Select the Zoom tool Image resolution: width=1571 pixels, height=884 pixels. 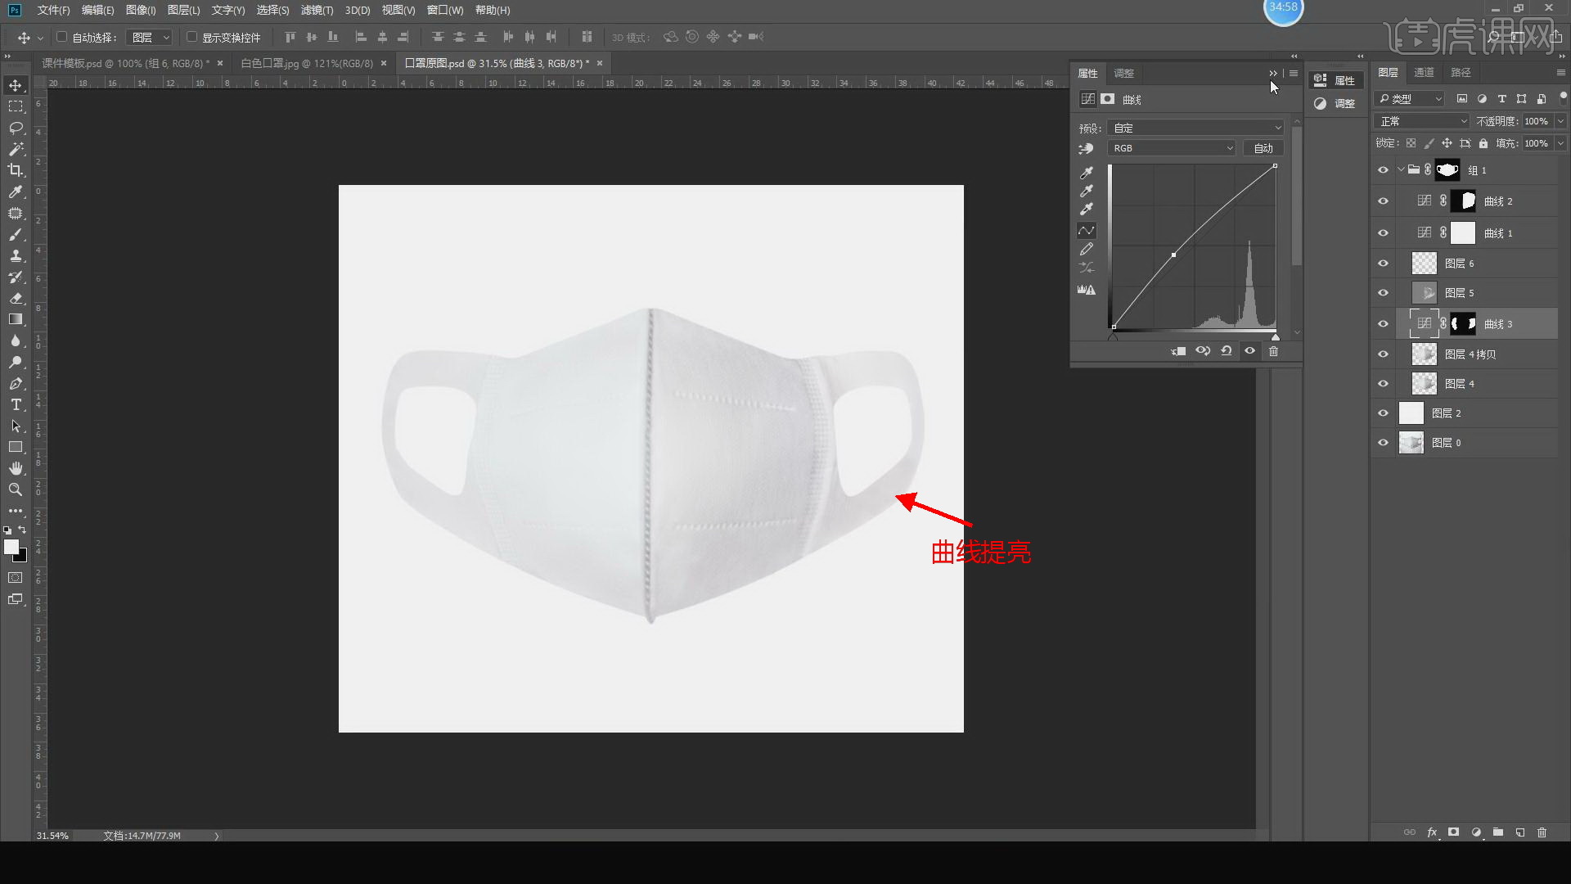click(x=16, y=489)
